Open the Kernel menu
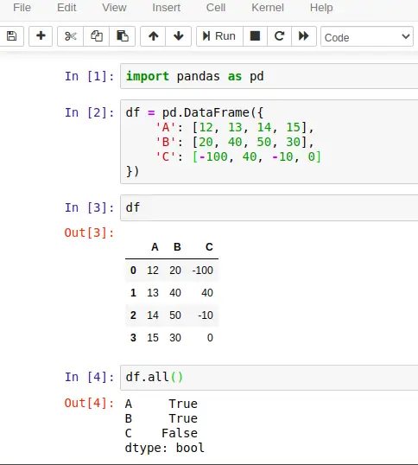 pyautogui.click(x=268, y=8)
